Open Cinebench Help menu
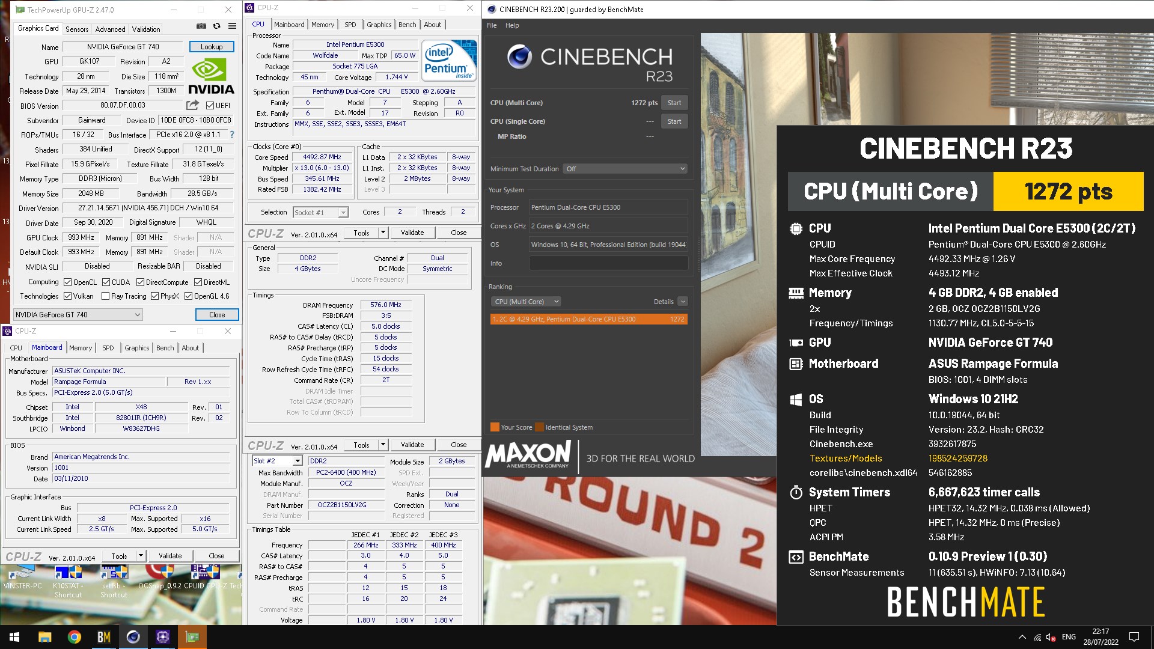This screenshot has width=1154, height=649. click(x=512, y=25)
